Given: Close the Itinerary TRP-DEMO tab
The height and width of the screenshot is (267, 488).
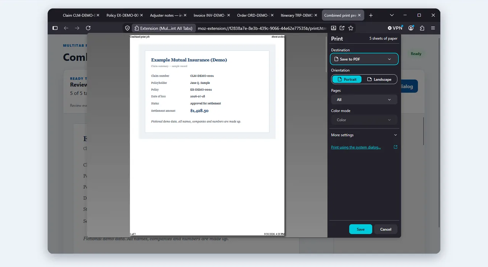Looking at the screenshot, I should 316,15.
